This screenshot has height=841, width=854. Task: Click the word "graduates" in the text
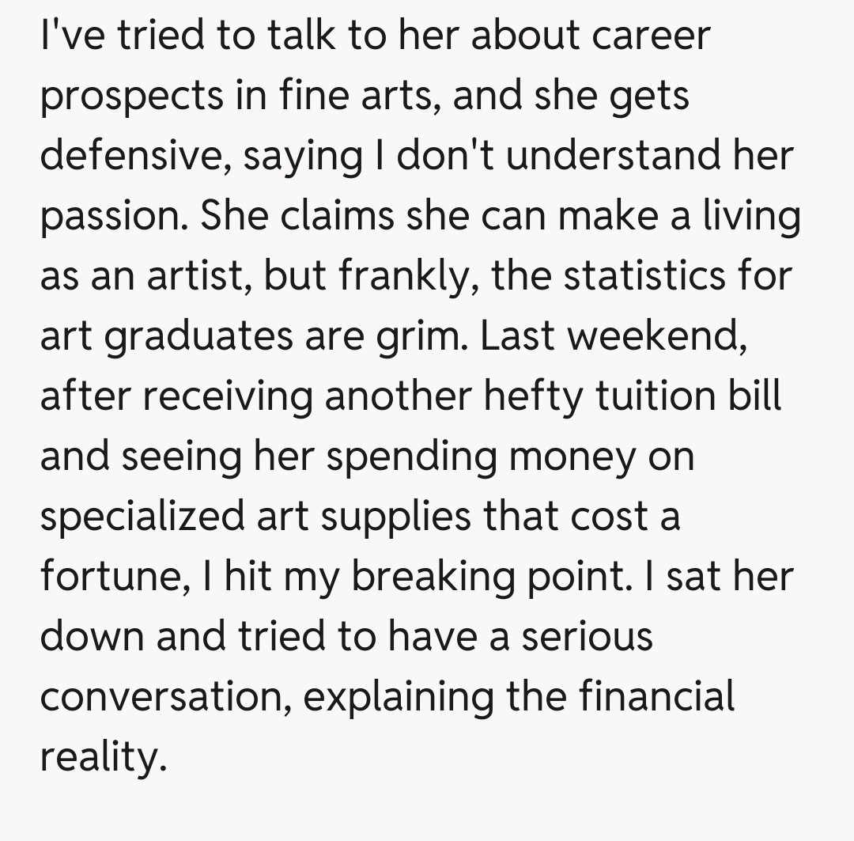coord(200,336)
